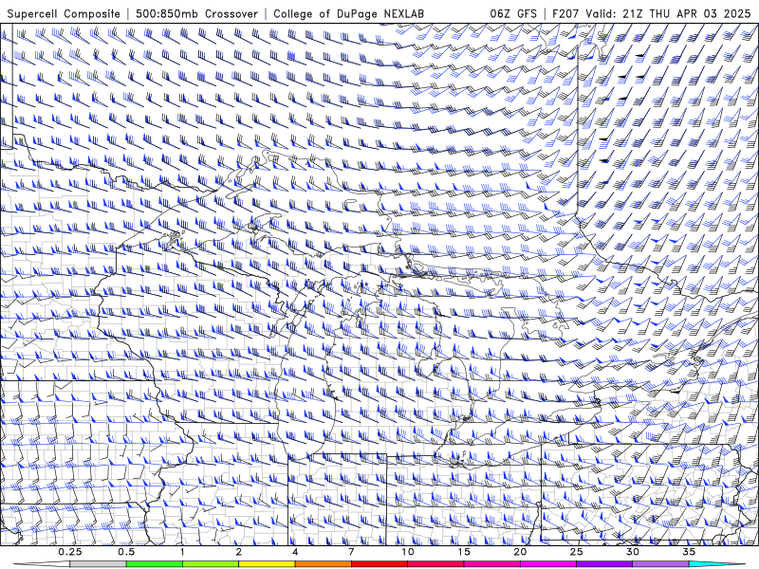This screenshot has height=569, width=759.
Task: Pick the magenta segment between 20 and 25
Action: [548, 564]
